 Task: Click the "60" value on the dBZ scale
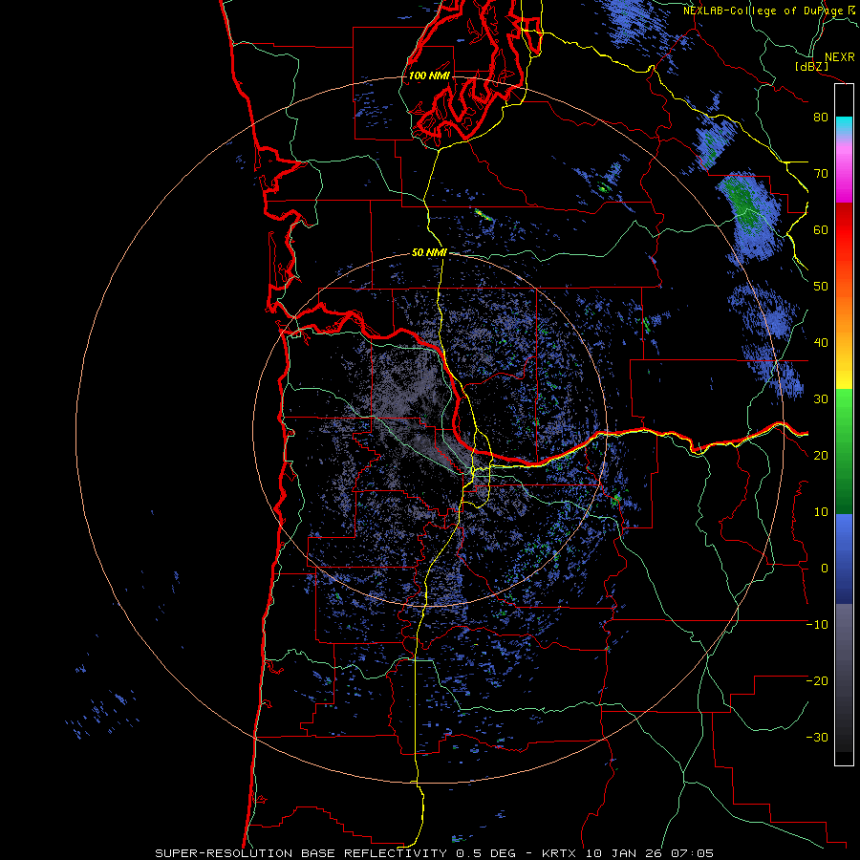pos(821,230)
